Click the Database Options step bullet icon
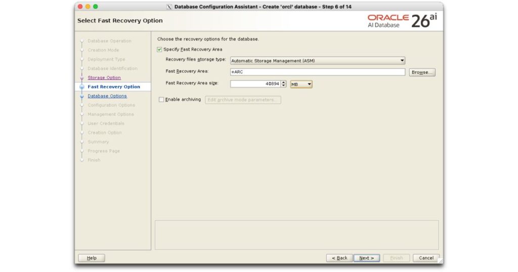 pyautogui.click(x=82, y=97)
